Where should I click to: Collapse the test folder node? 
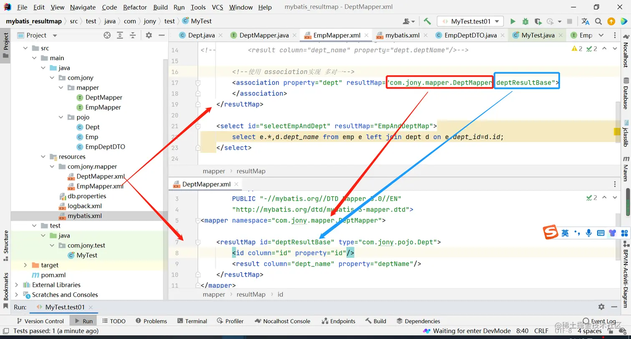click(x=35, y=225)
